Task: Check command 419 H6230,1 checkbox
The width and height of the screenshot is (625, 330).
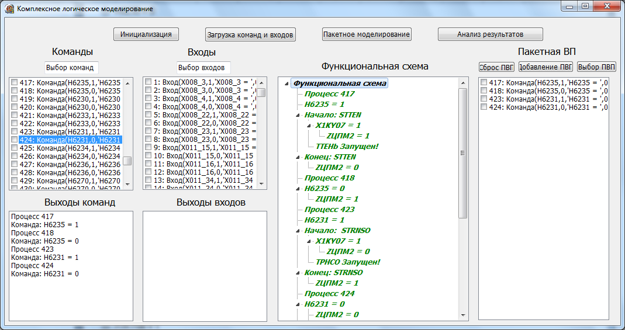Action: click(x=15, y=99)
